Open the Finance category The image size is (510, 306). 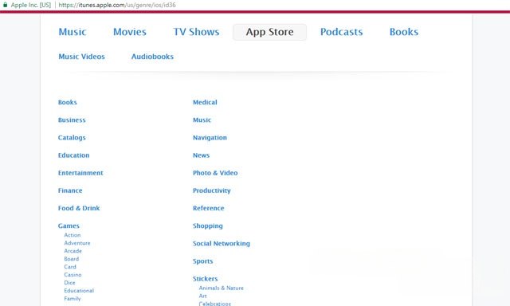(70, 190)
